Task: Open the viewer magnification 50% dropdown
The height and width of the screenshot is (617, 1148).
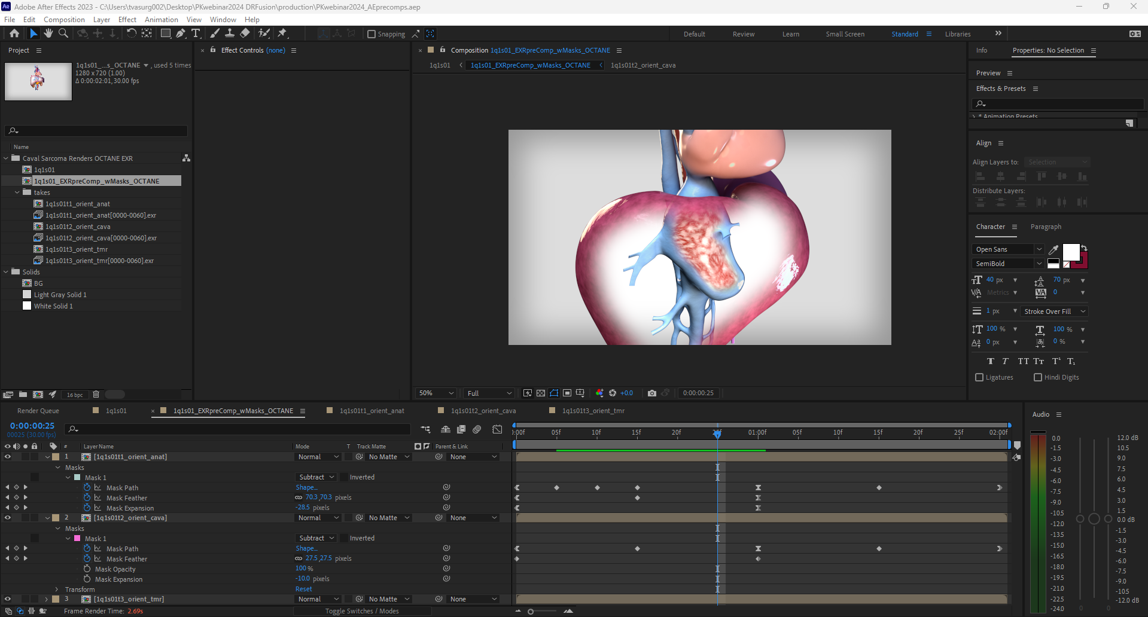Action: (x=436, y=393)
